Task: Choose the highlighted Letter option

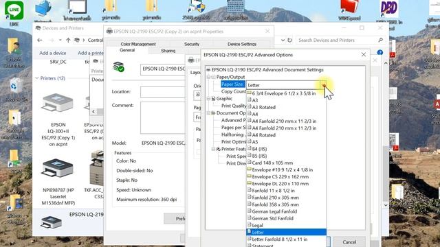Action: [x=286, y=232]
